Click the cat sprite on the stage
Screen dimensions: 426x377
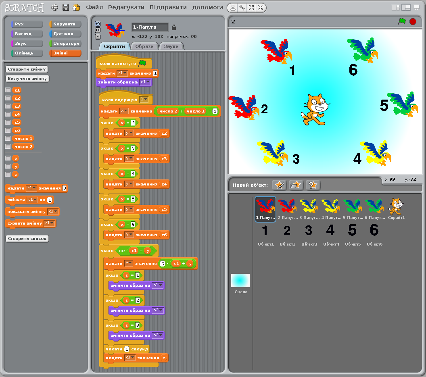pos(315,109)
